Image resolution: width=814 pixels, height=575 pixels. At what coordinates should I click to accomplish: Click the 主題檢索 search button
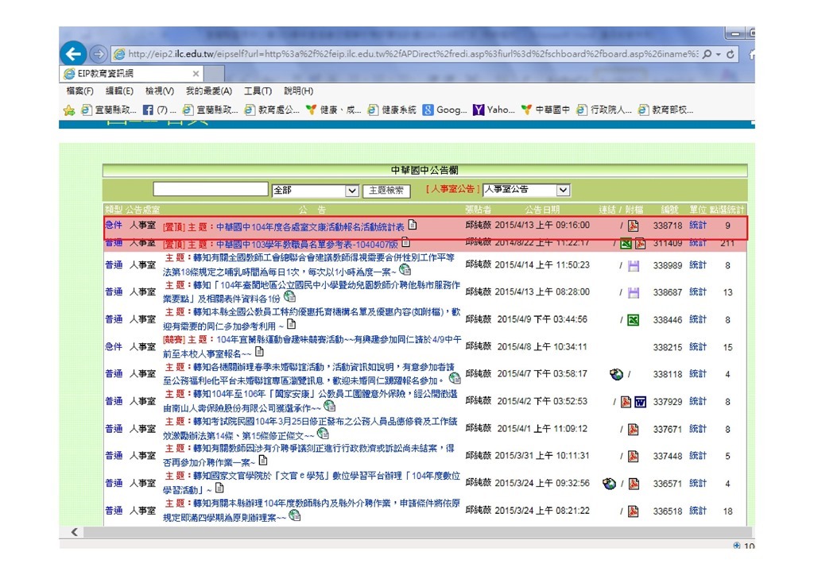(x=386, y=191)
